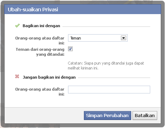Click the green checkmark icon beside Bagikan ini dengan
Image resolution: width=165 pixels, height=128 pixels.
pyautogui.click(x=17, y=26)
